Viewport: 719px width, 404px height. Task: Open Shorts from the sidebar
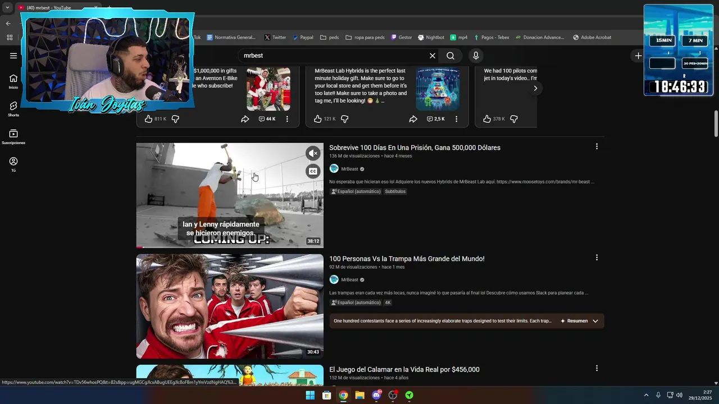pyautogui.click(x=13, y=109)
